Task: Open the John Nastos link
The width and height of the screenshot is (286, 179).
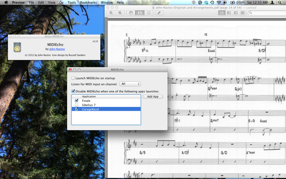Action: click(x=57, y=49)
